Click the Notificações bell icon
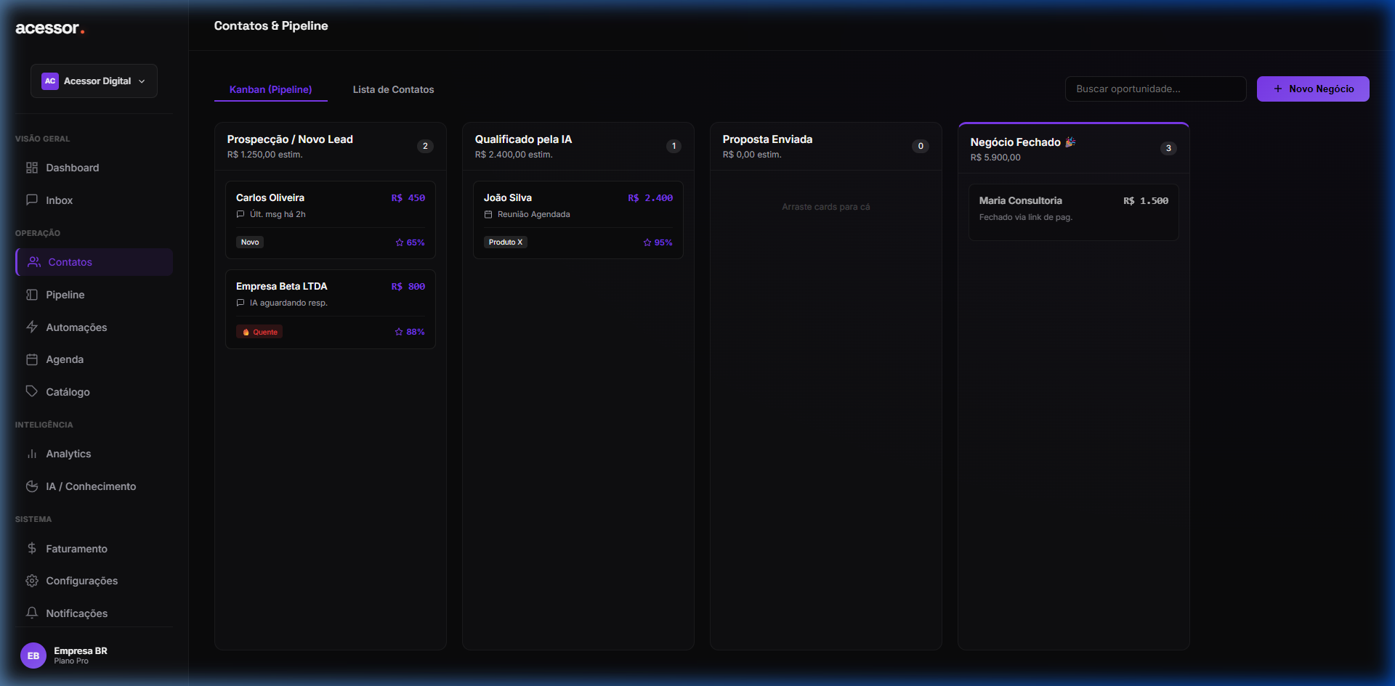 tap(32, 613)
